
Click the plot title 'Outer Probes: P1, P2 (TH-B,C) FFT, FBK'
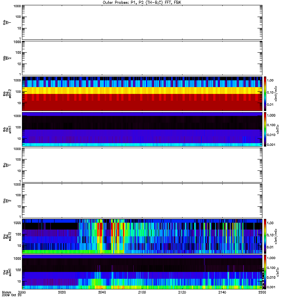(142, 3)
